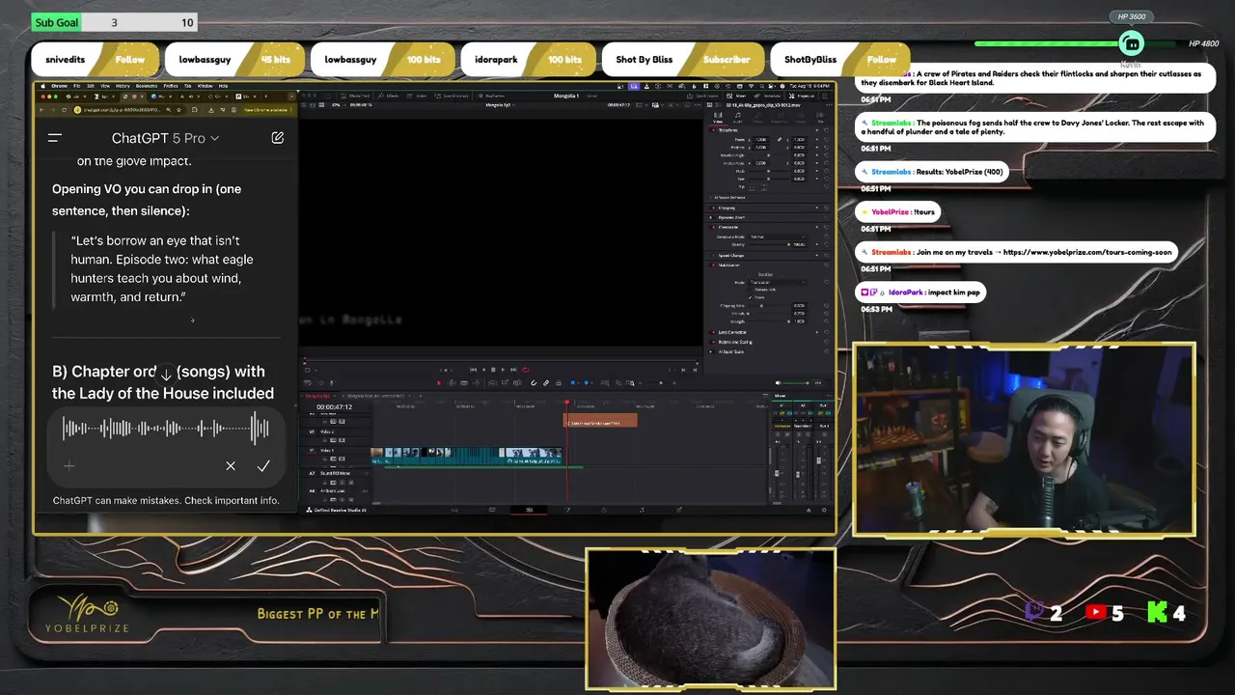
Task: Toggle the Lens Correction enable dot
Action: [x=713, y=332]
